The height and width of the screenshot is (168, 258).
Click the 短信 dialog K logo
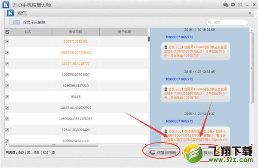pyautogui.click(x=10, y=13)
